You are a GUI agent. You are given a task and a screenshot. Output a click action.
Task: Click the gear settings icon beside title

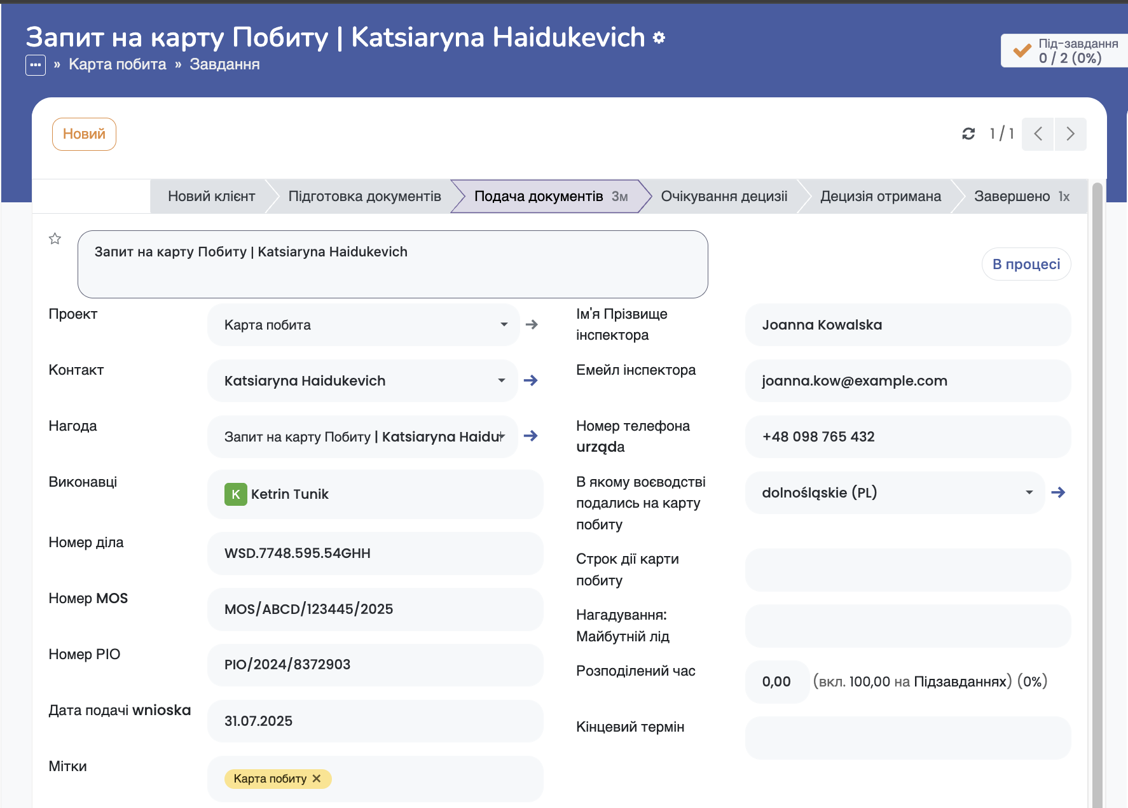(659, 38)
